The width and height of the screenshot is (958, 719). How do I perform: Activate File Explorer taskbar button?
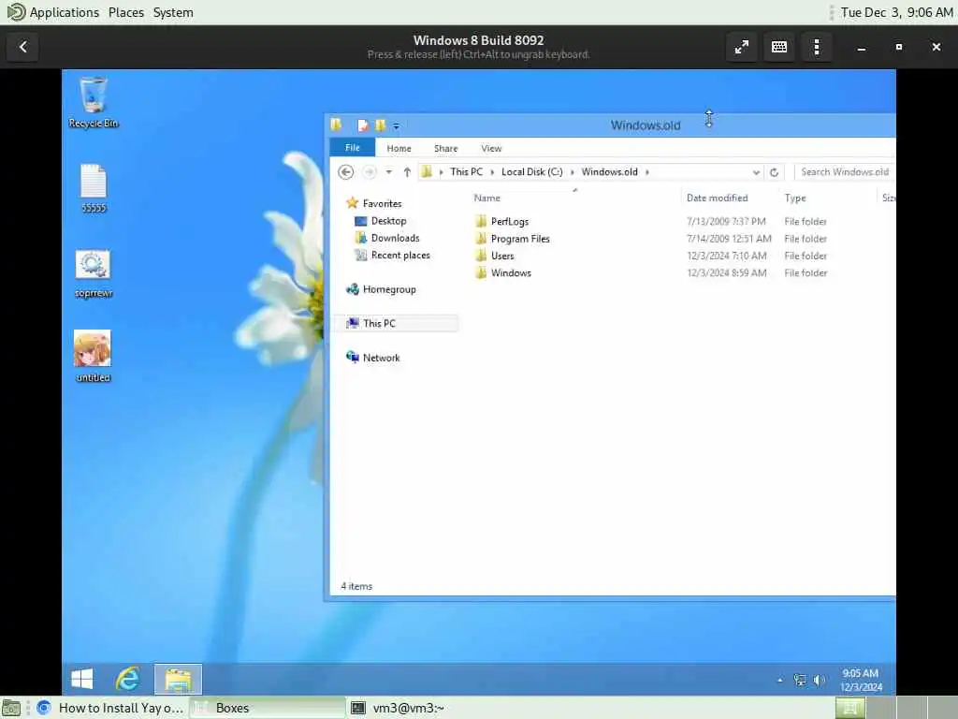(x=178, y=680)
